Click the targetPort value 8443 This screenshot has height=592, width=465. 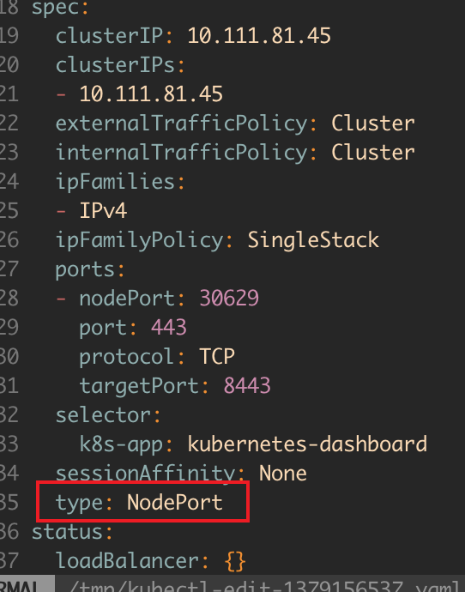tap(247, 386)
